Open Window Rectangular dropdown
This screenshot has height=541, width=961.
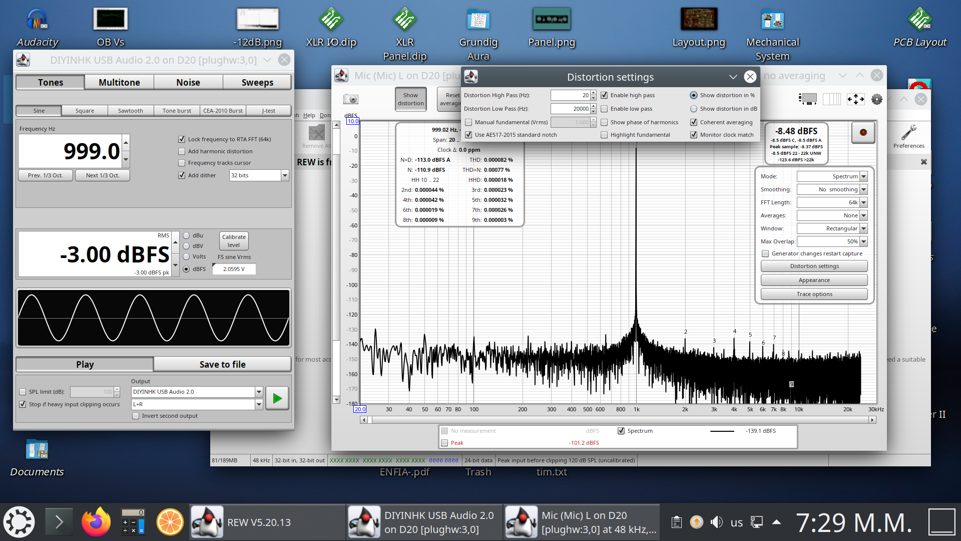click(x=832, y=228)
